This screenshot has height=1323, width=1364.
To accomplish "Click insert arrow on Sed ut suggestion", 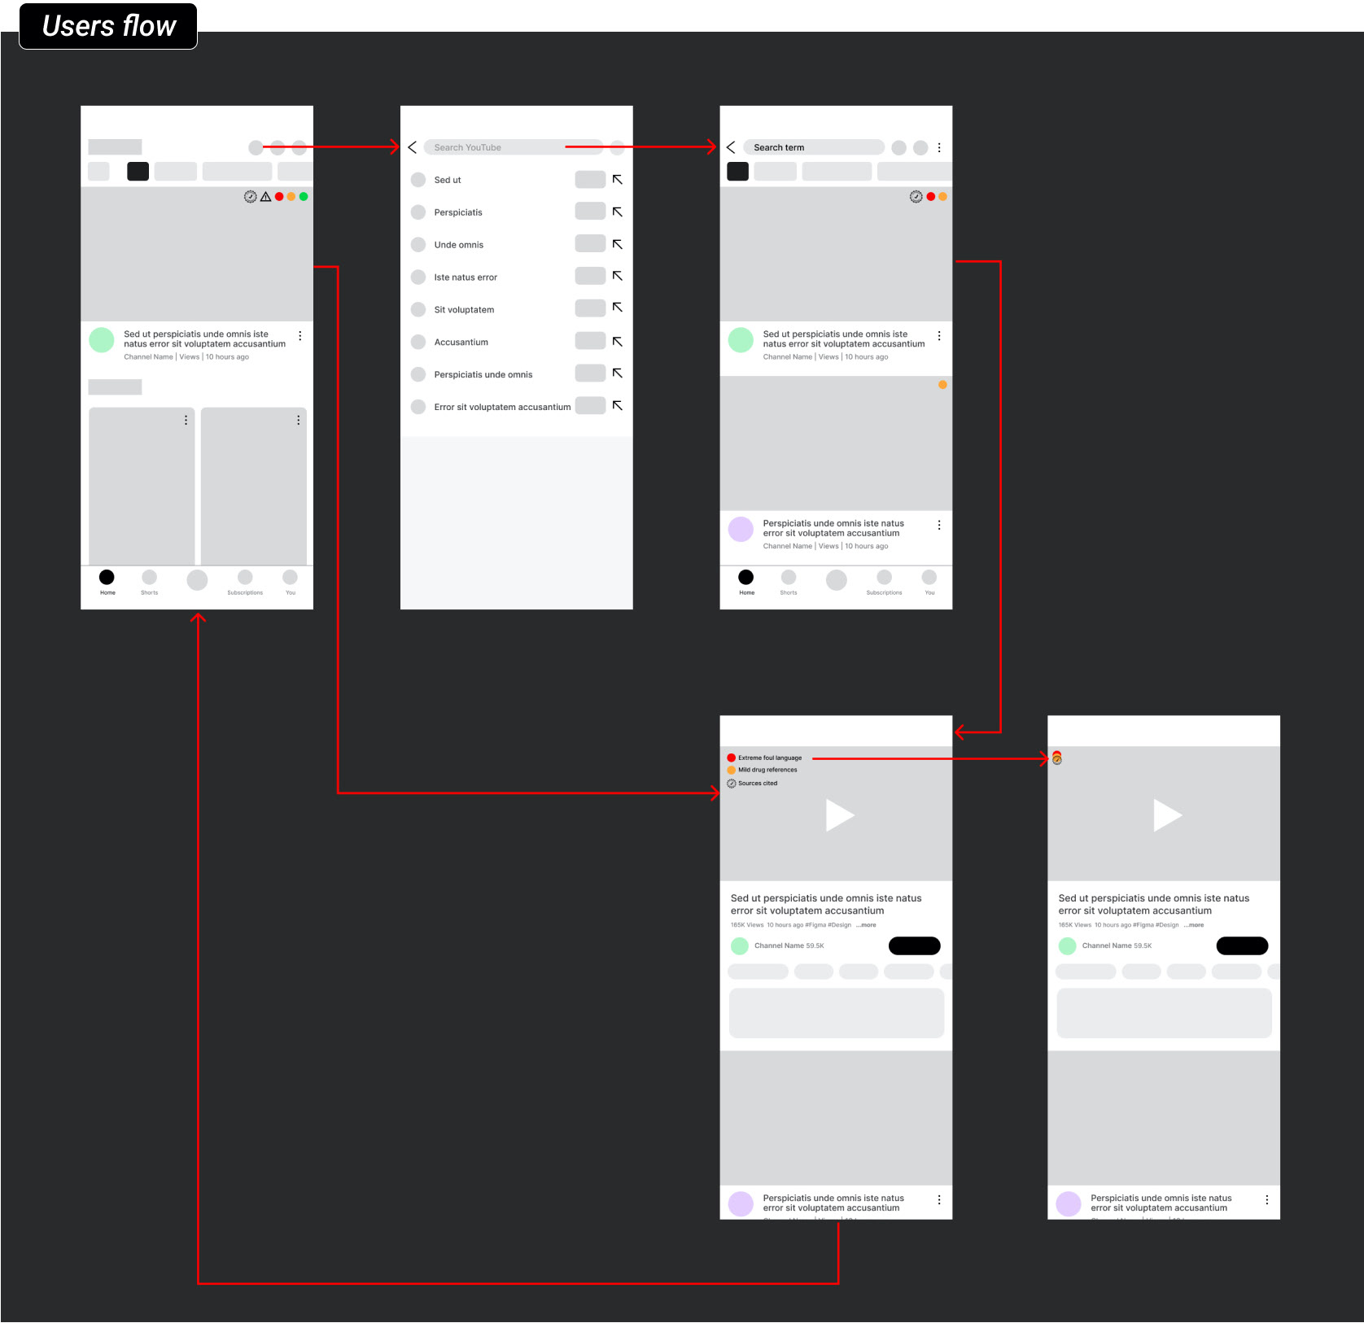I will [618, 179].
